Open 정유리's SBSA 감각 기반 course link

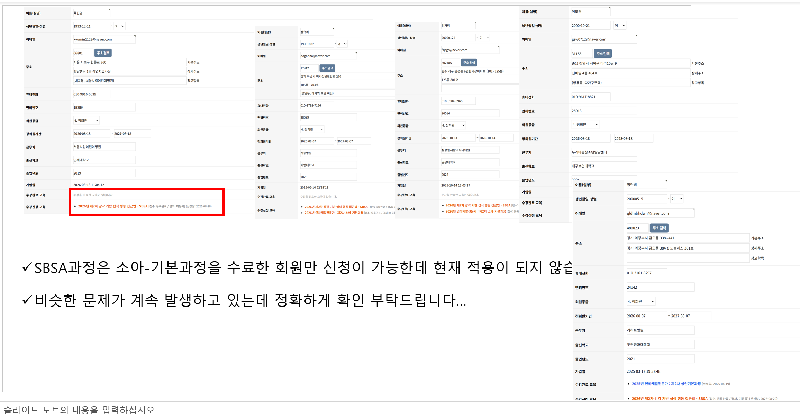coord(336,207)
